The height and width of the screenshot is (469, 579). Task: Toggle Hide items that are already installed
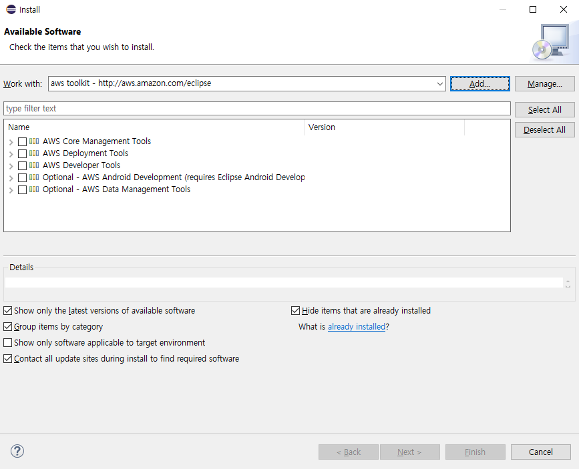point(295,311)
